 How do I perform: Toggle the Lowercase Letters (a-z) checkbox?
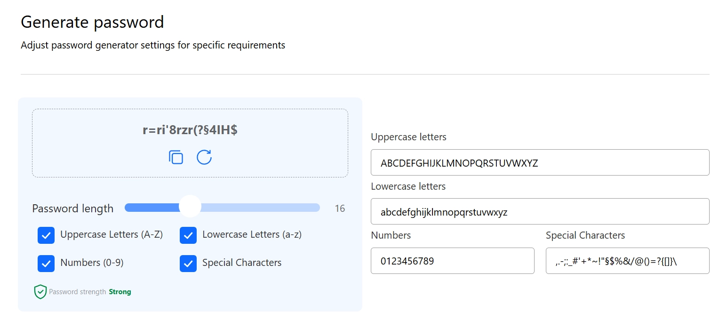188,235
